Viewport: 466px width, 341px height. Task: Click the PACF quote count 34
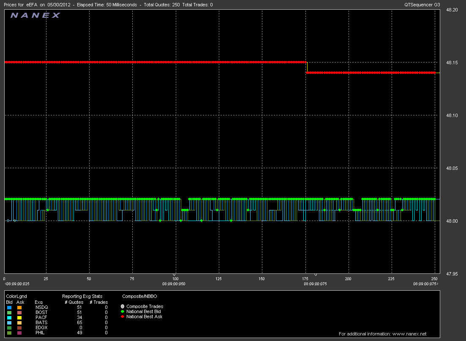pyautogui.click(x=79, y=317)
